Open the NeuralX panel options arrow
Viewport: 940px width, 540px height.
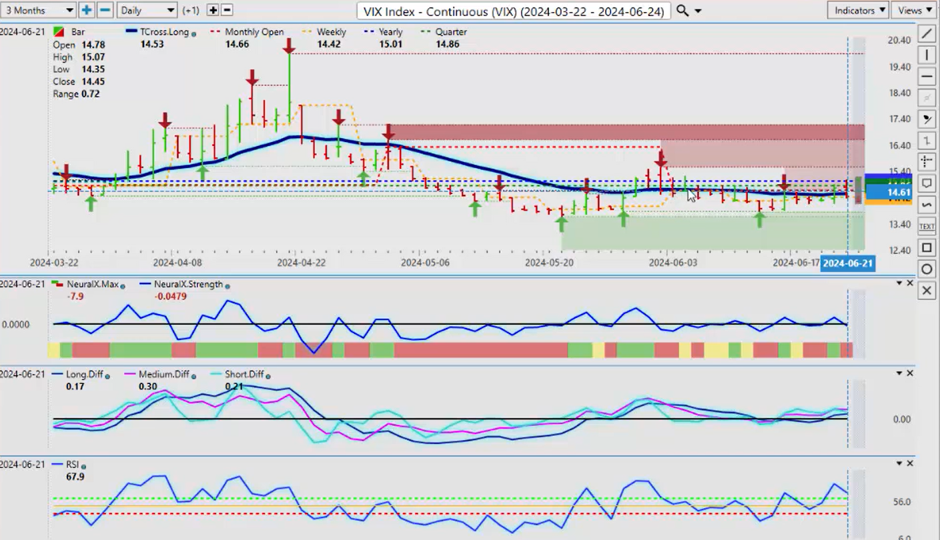tap(899, 283)
